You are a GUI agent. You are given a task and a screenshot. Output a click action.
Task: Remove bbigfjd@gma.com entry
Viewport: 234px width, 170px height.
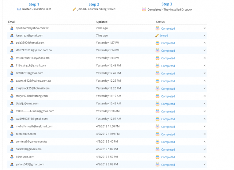pos(204,104)
